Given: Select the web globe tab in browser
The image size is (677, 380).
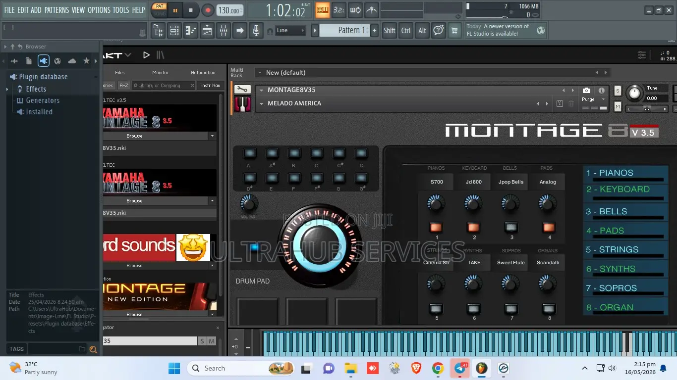Looking at the screenshot, I should click(57, 61).
